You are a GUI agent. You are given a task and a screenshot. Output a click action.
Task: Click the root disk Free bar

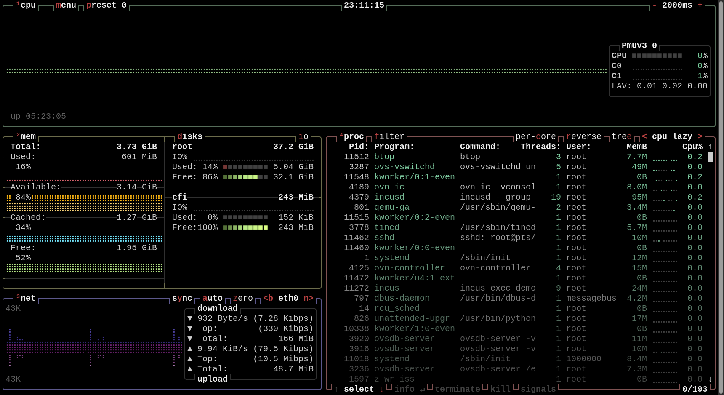click(245, 177)
